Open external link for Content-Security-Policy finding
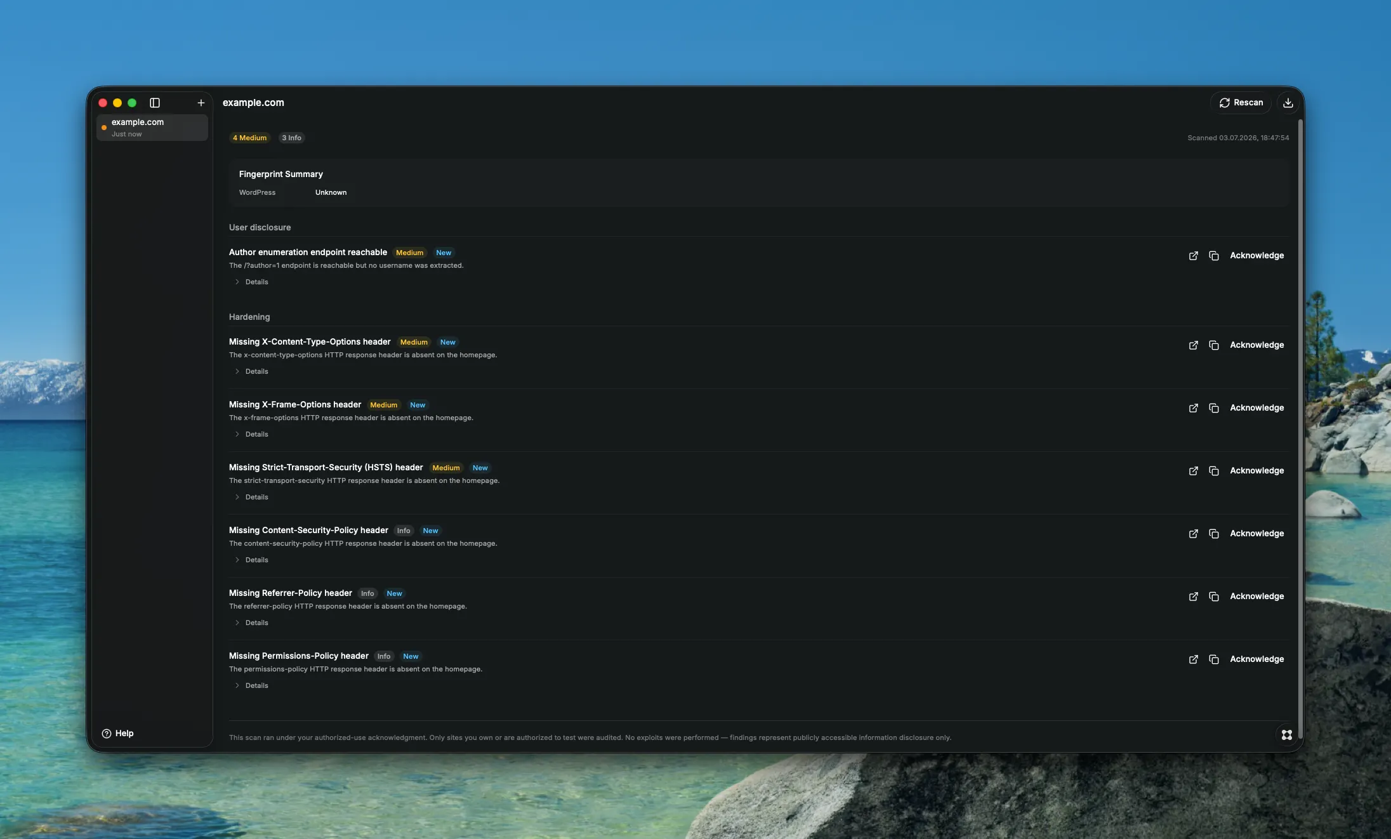1391x839 pixels. tap(1194, 534)
